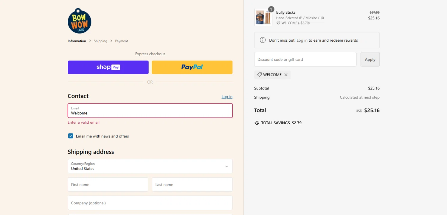
Task: Click the Bully Sticks product title
Action: point(285,12)
